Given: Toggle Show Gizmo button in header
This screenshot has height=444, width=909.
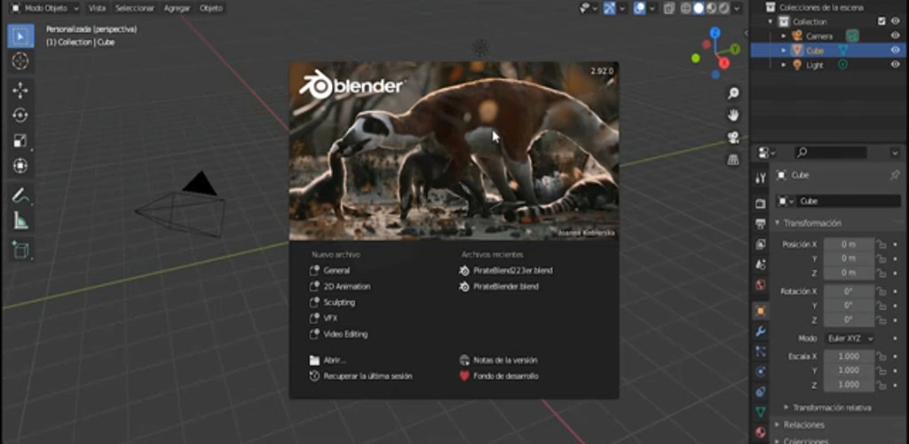Looking at the screenshot, I should pyautogui.click(x=609, y=8).
